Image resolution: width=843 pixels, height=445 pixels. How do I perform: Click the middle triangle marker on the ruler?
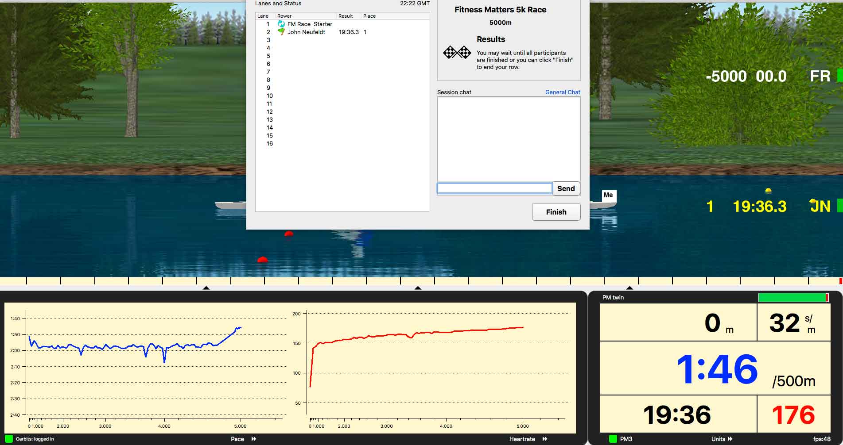click(418, 288)
